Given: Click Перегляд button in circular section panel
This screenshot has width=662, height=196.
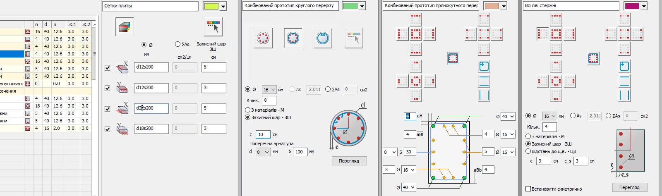Looking at the screenshot, I should point(349,161).
